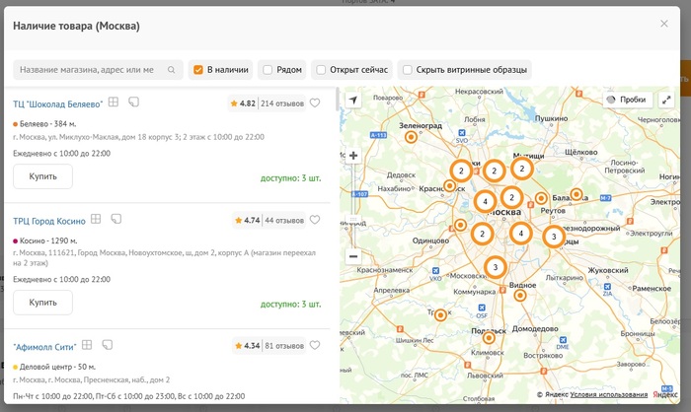Screen dimensions: 691x412
Task: Expand map to fullscreen
Action: click(x=665, y=101)
